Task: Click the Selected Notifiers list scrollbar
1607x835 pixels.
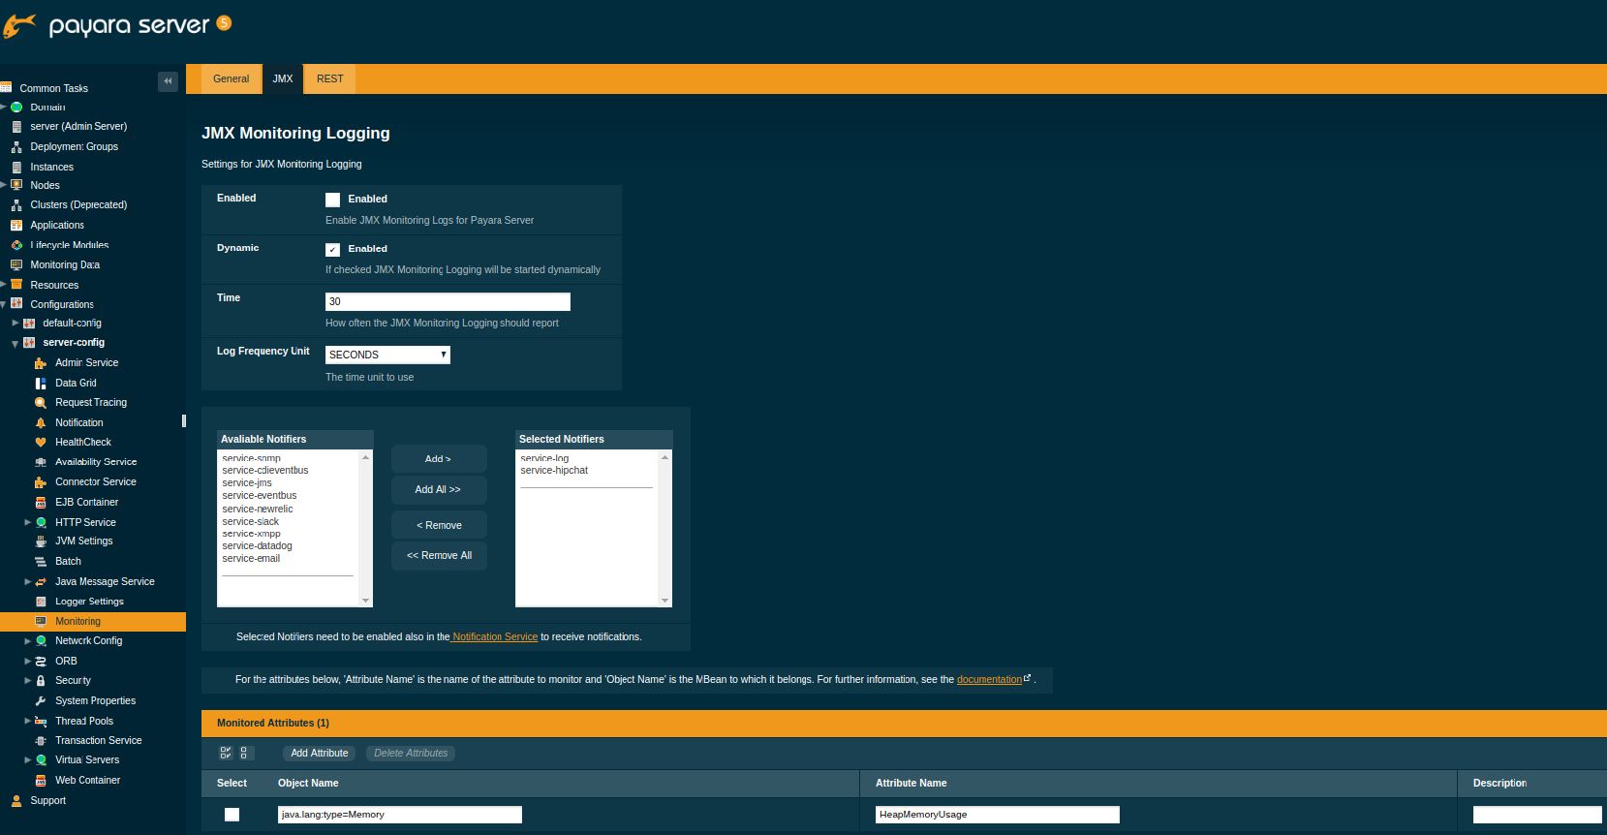Action: click(x=664, y=528)
